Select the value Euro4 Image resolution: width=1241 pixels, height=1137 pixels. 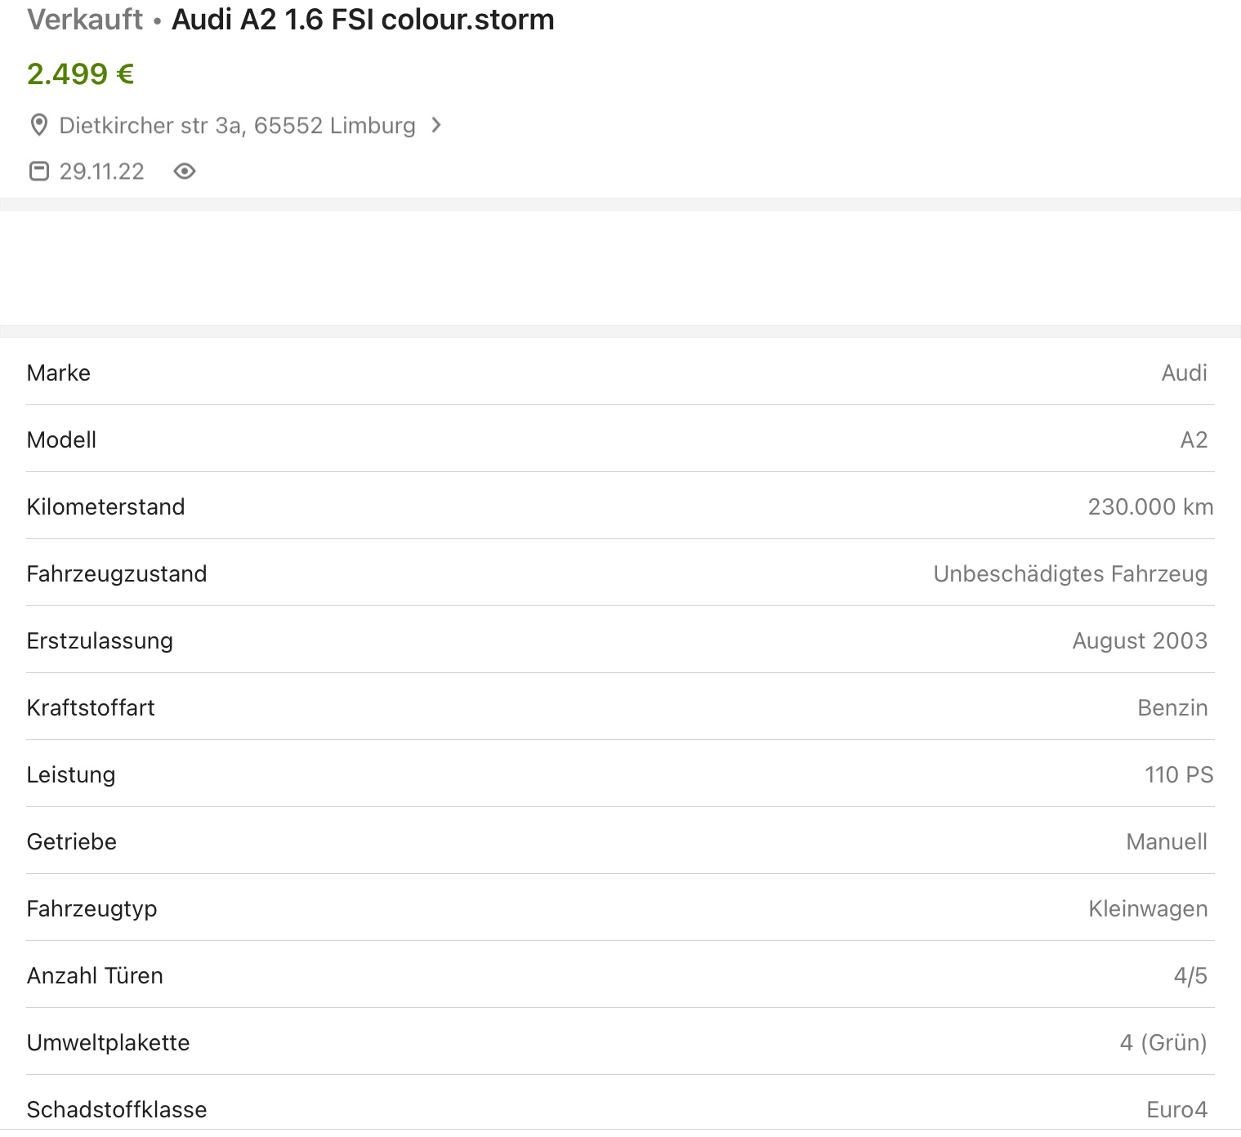[1176, 1109]
